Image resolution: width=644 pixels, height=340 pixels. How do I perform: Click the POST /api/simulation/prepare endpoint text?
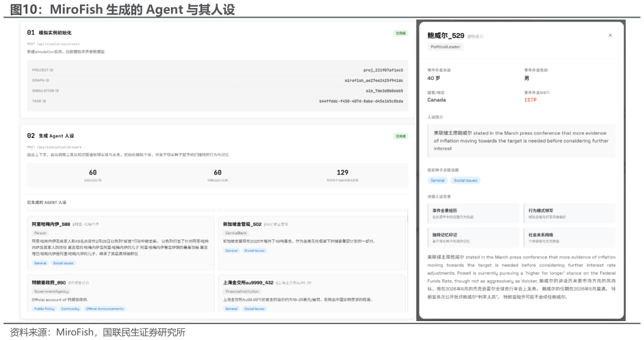point(54,147)
